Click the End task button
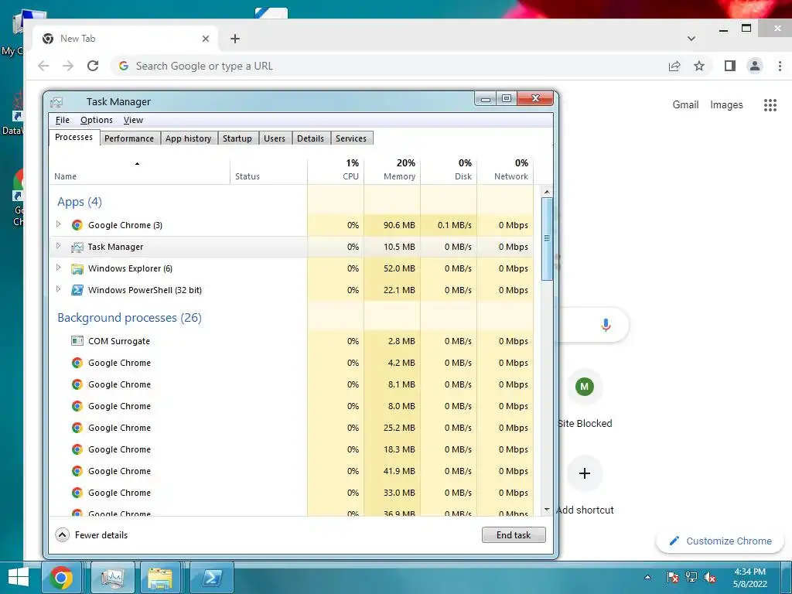 pos(514,535)
